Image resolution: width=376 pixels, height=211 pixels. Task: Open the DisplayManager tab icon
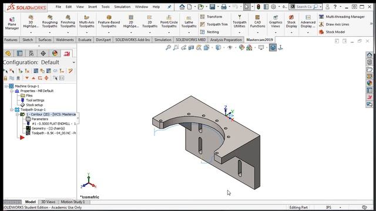[x=55, y=53]
